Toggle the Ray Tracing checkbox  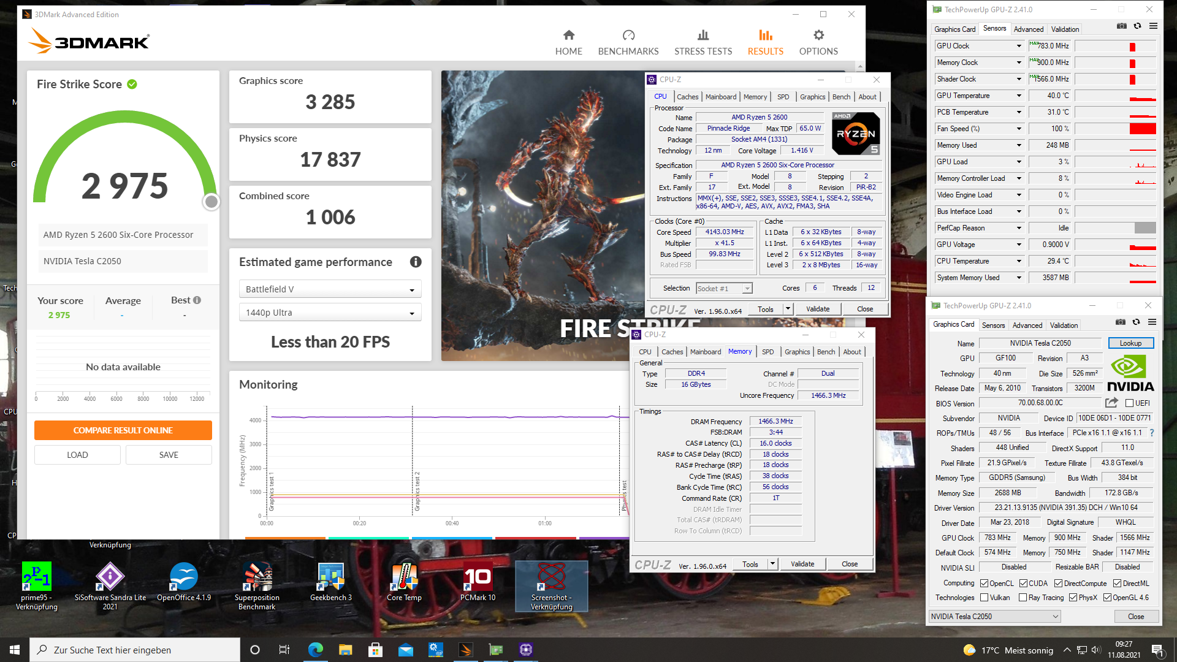[x=1023, y=598]
